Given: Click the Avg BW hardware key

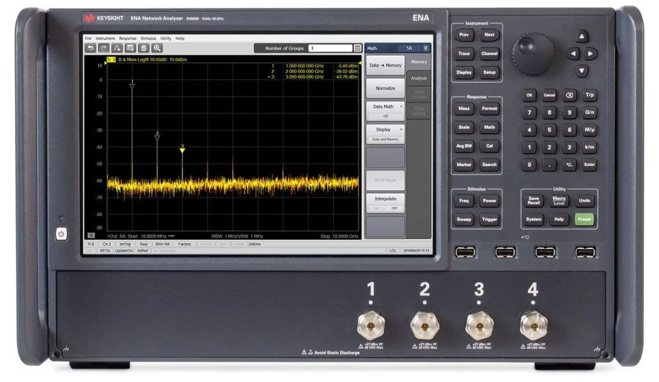Looking at the screenshot, I should tap(464, 146).
